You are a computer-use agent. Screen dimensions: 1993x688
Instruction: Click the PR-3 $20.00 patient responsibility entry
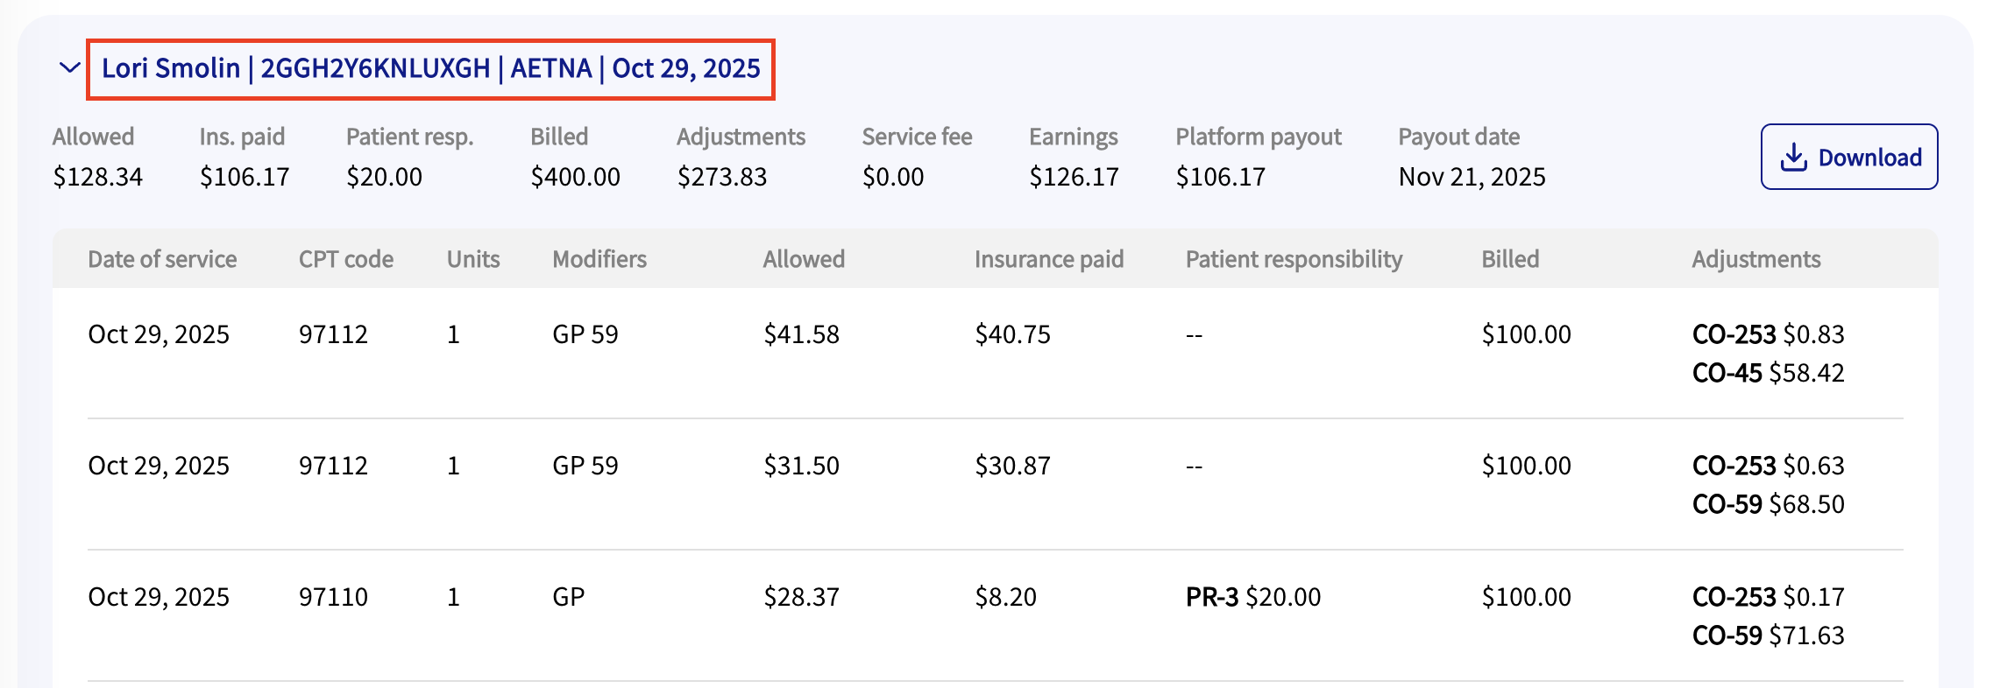[1252, 597]
